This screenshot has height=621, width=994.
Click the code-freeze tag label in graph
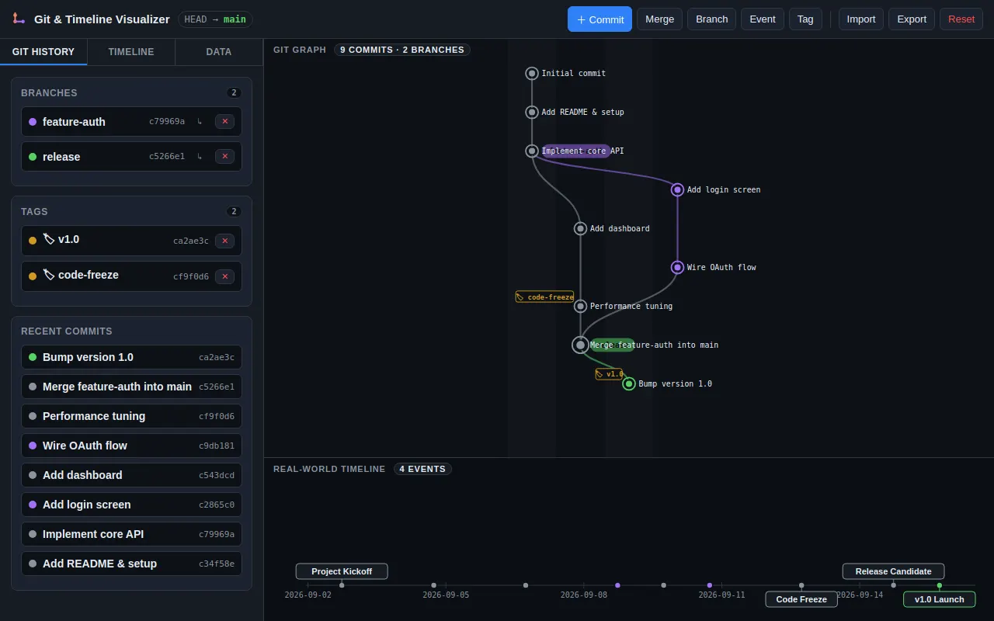coord(545,297)
